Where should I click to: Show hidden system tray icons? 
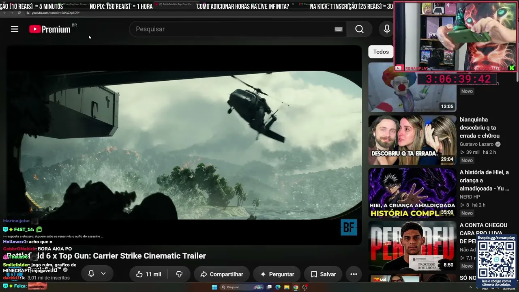click(x=471, y=287)
